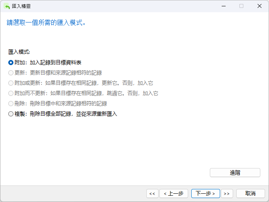Go back with the 上一步 button
Image resolution: width=269 pixels, height=202 pixels.
point(174,193)
